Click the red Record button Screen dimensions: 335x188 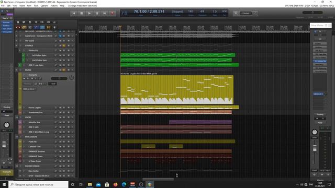point(112,13)
